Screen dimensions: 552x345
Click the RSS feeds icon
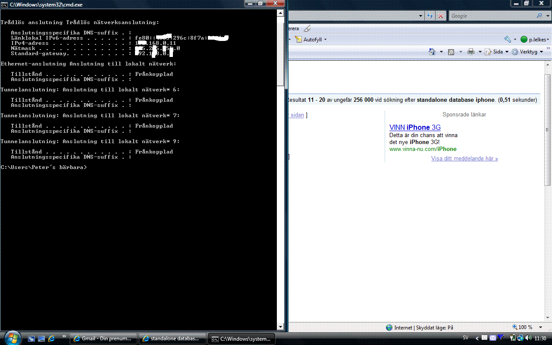coord(451,52)
